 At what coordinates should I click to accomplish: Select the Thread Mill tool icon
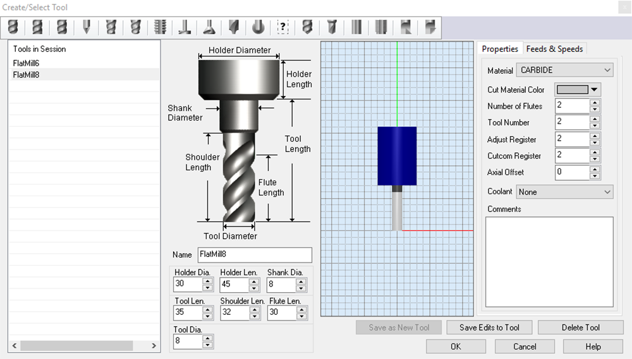click(x=160, y=27)
